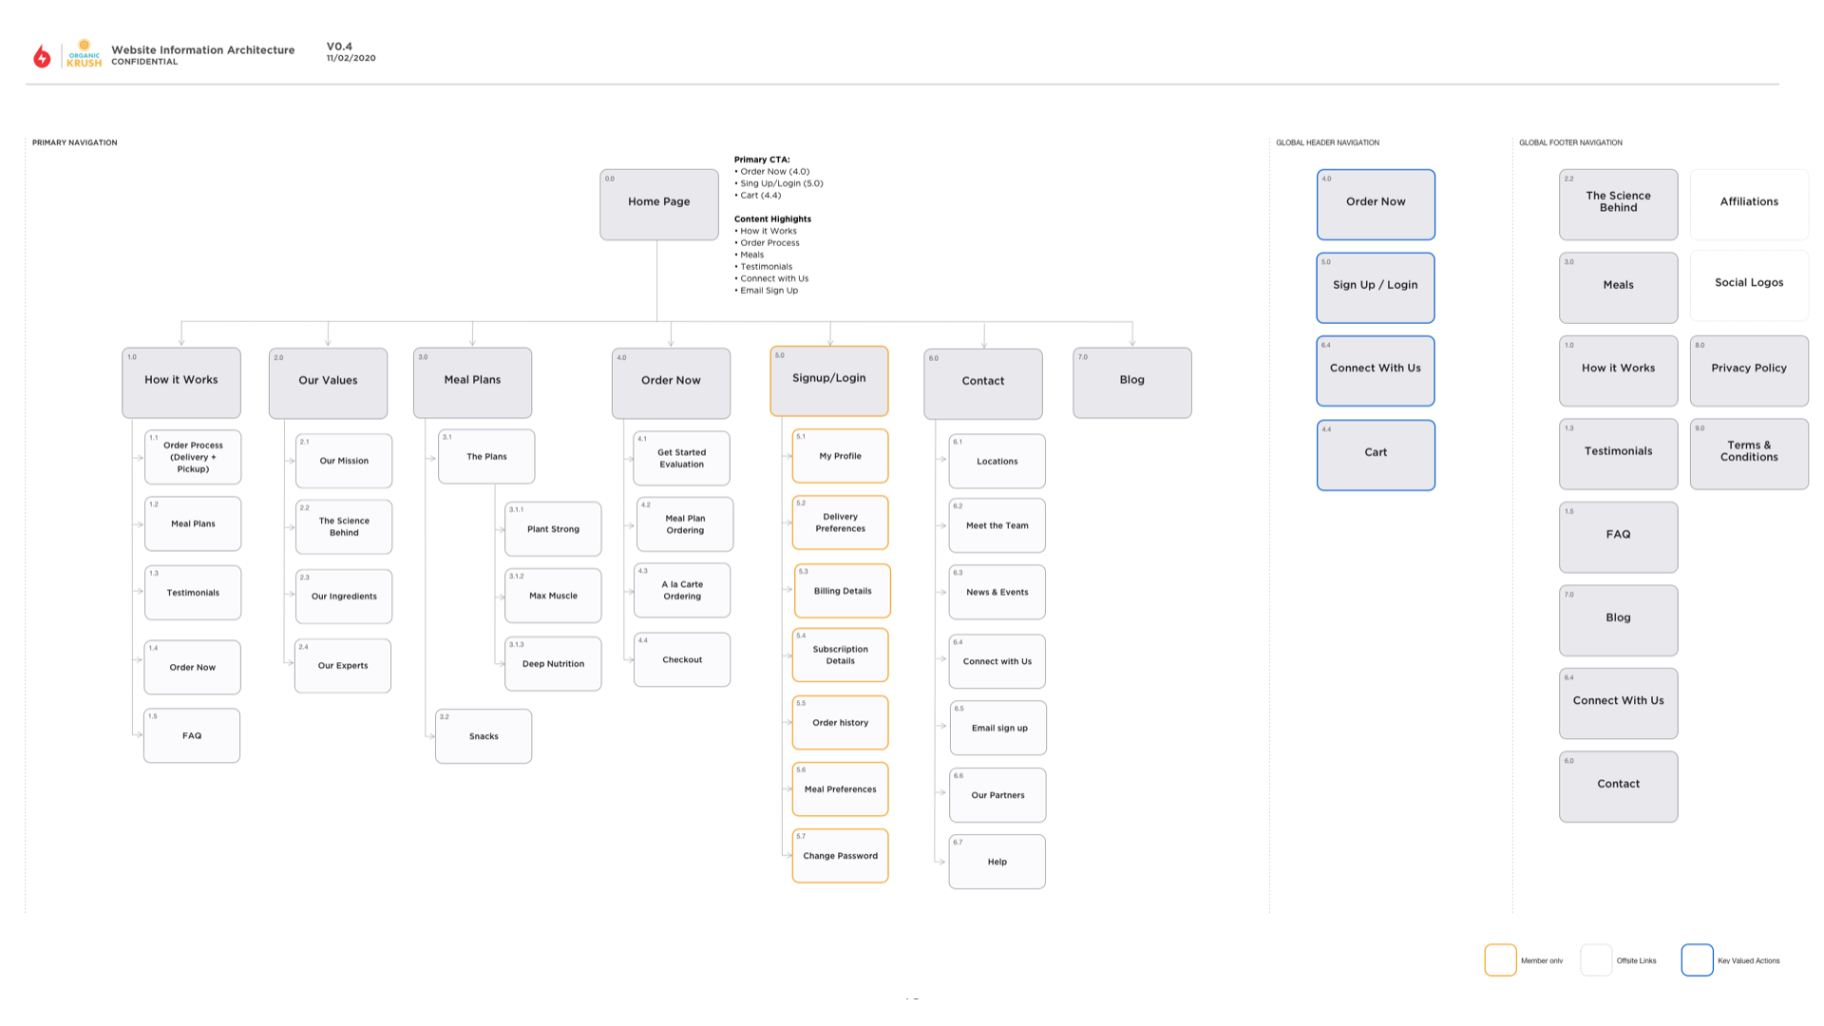Screen dimensions: 1824x1026
Task: Click the orange Member only legend swatch
Action: 1500,959
